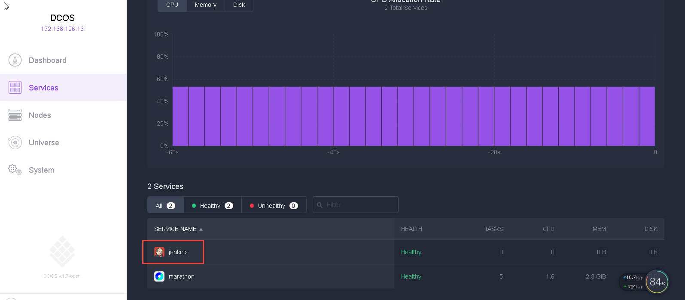Sort by TASKS column header

[x=493, y=229]
